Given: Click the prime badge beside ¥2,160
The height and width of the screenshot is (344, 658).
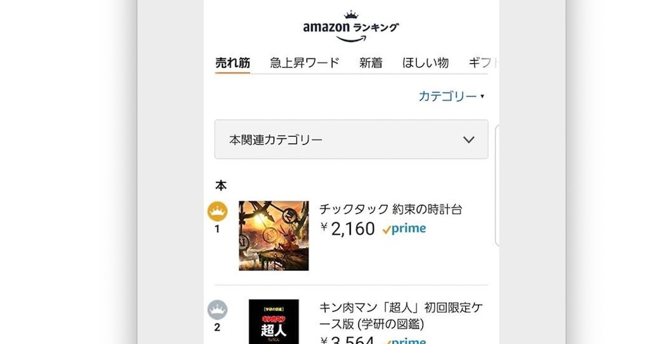Looking at the screenshot, I should (x=404, y=229).
